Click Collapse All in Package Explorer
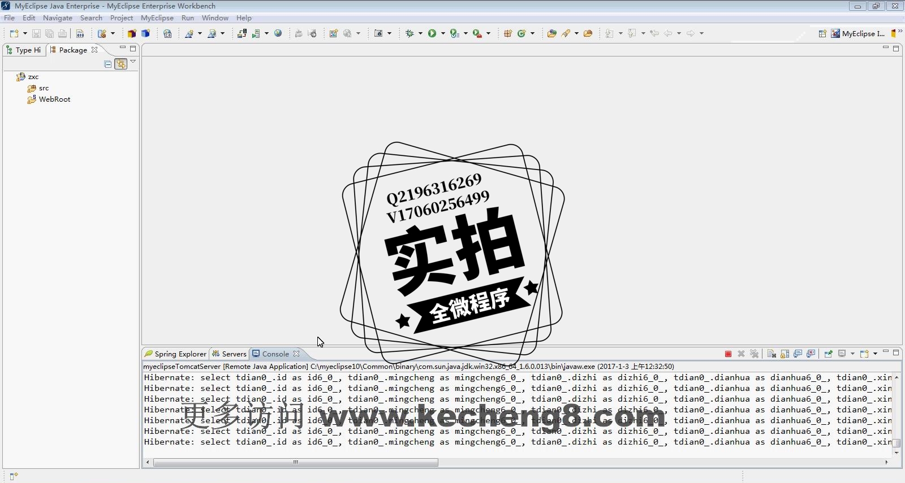Viewport: 905px width, 483px height. (108, 64)
